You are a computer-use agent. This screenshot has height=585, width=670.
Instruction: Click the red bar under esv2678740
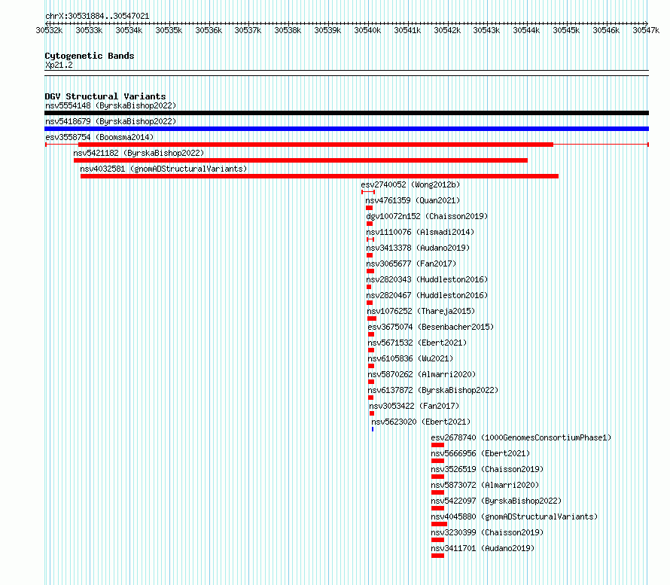tap(437, 445)
